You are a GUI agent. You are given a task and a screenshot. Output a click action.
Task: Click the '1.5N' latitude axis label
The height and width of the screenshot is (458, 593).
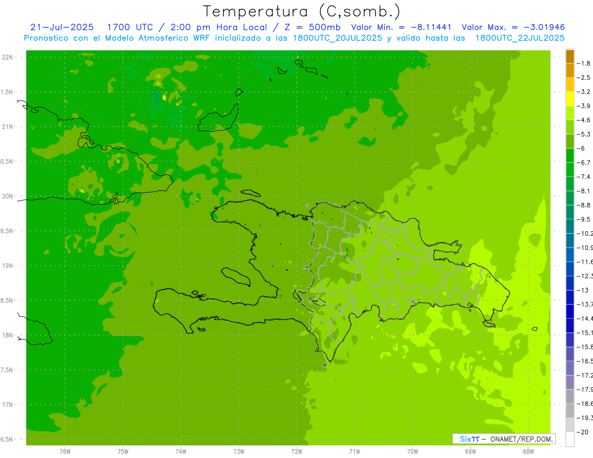tap(7, 92)
